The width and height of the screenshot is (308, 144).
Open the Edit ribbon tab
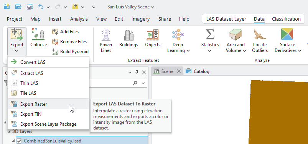pyautogui.click(x=119, y=19)
